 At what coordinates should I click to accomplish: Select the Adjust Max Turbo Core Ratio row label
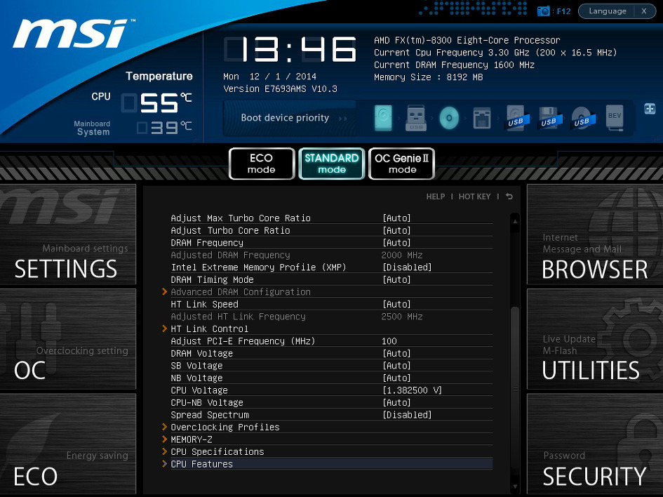(x=241, y=218)
